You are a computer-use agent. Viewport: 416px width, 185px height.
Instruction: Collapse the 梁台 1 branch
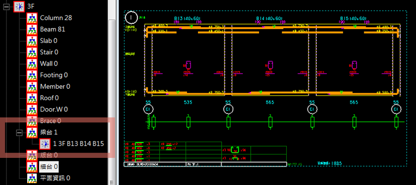[x=19, y=133]
